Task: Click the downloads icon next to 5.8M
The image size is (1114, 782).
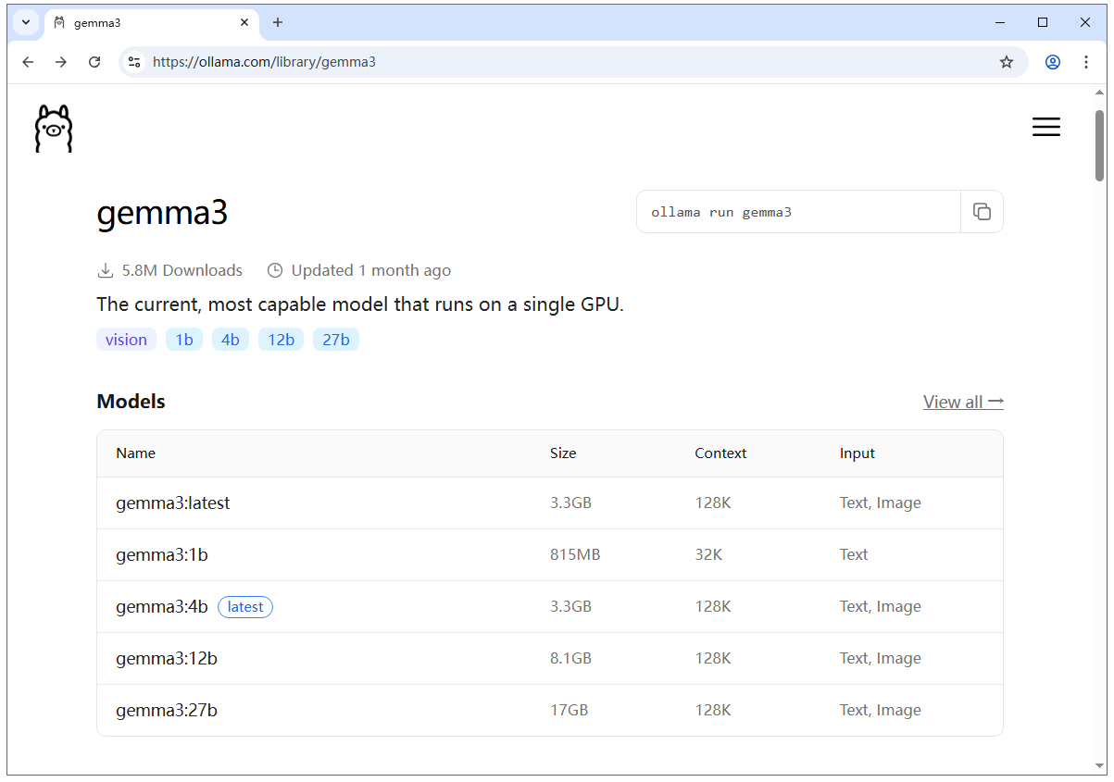Action: 105,269
